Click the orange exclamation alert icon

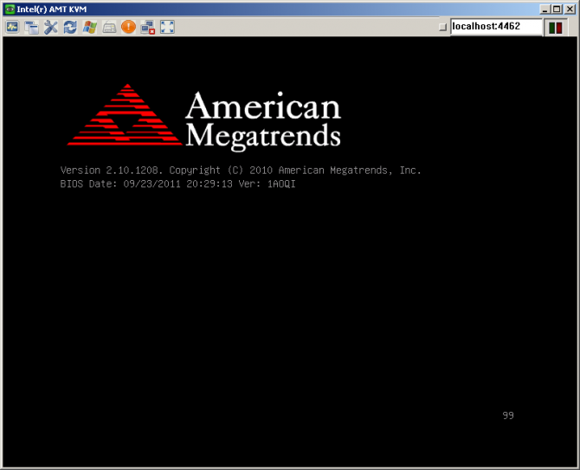[128, 27]
